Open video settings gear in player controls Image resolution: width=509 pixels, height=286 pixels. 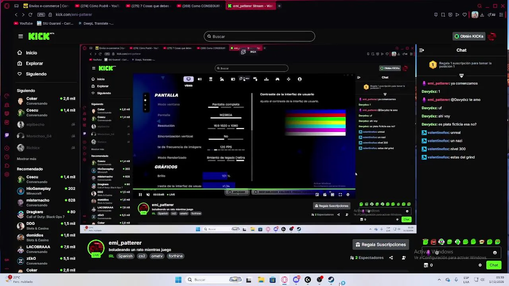pos(348,195)
